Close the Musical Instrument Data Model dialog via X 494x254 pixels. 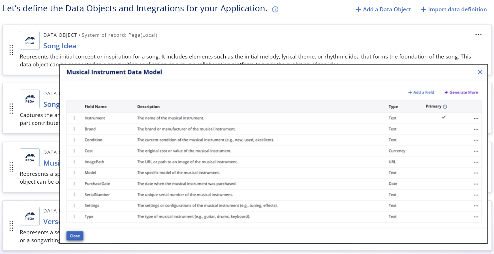(480, 72)
